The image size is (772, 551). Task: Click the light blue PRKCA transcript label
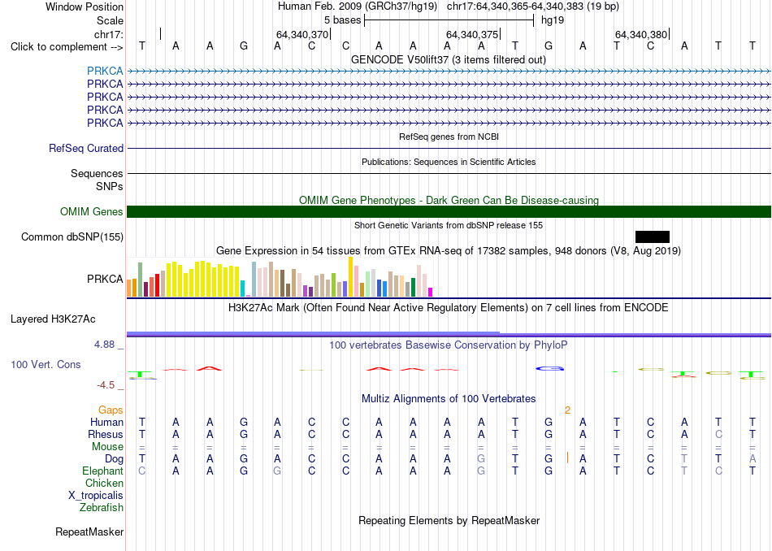pyautogui.click(x=105, y=71)
